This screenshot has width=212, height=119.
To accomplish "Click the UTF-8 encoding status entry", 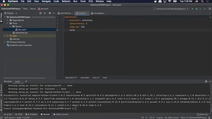I will [152, 118].
